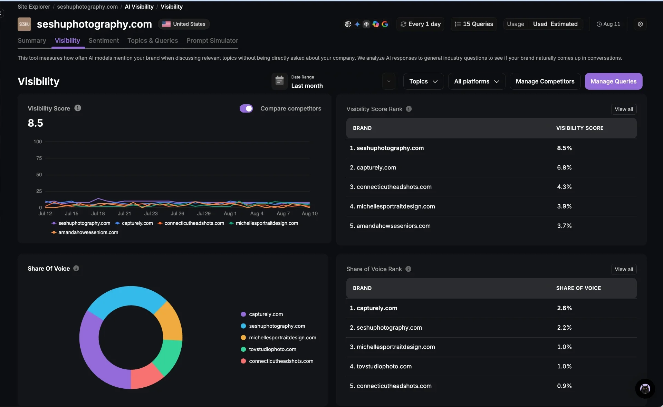View all in Share of Voice Rank
Viewport: 663px width, 407px height.
pyautogui.click(x=624, y=270)
